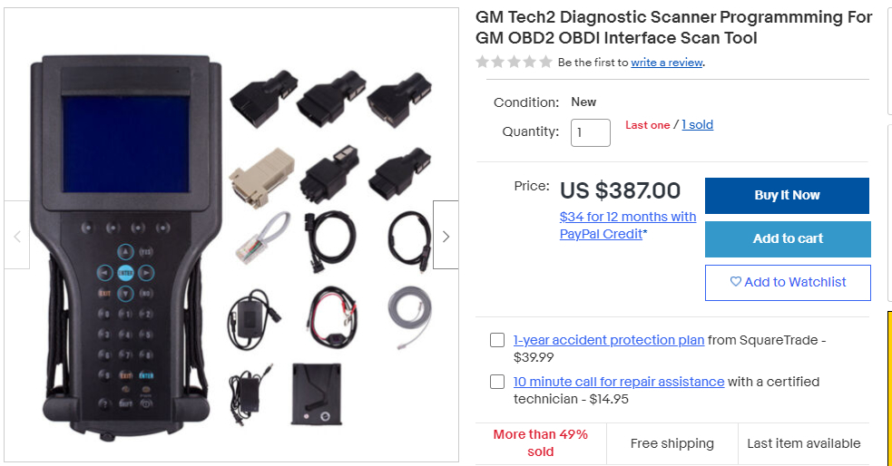
Task: Click the GM Tech2 scanner product image
Action: (124, 245)
